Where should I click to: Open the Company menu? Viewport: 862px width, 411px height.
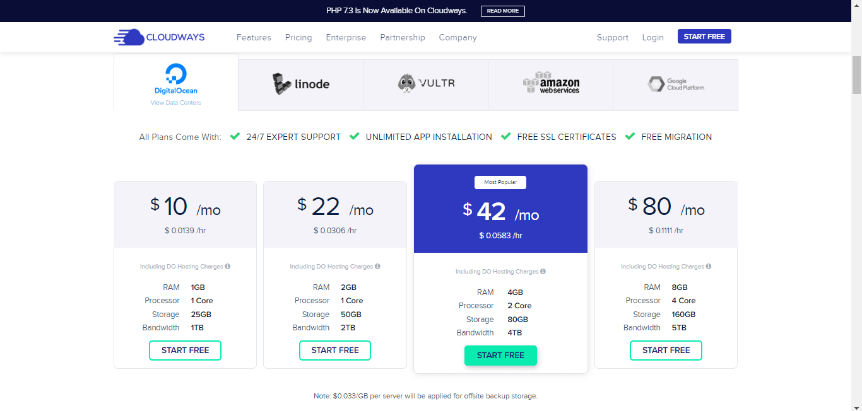click(458, 37)
